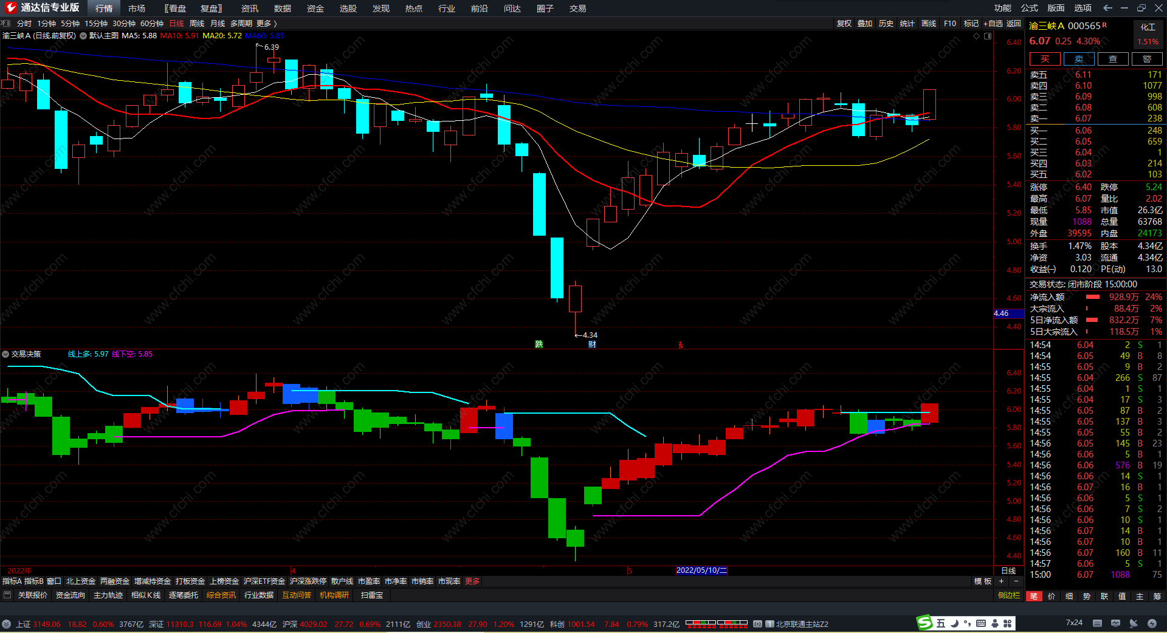This screenshot has width=1167, height=633.
Task: Click the 跌 marker under the main chart
Action: coord(539,344)
